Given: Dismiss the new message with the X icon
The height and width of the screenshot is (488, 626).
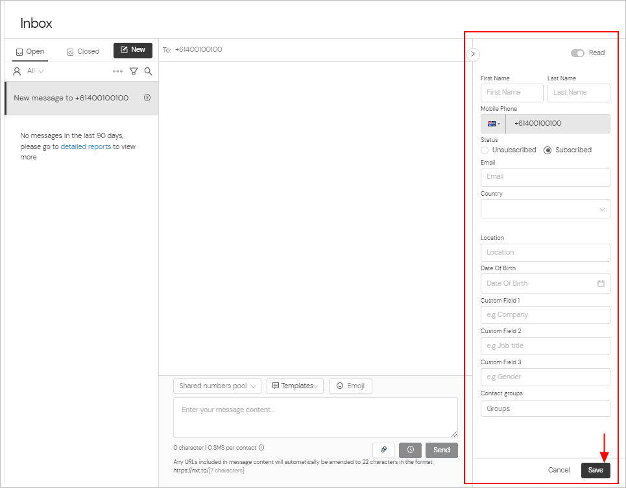Looking at the screenshot, I should pyautogui.click(x=147, y=98).
